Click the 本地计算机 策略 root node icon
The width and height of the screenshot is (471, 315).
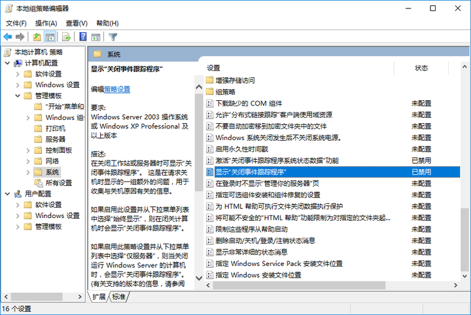(x=7, y=52)
